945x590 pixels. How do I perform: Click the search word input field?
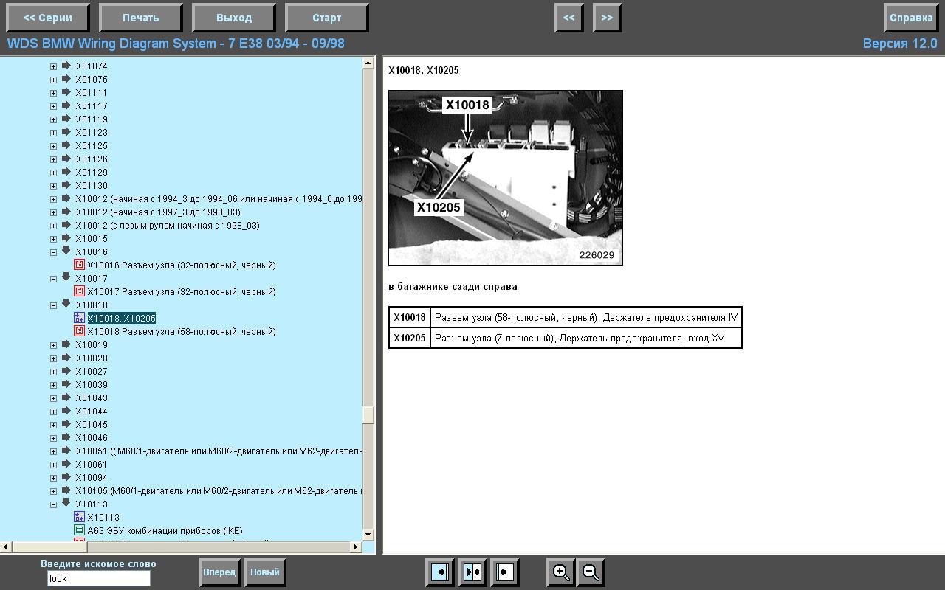pos(99,579)
